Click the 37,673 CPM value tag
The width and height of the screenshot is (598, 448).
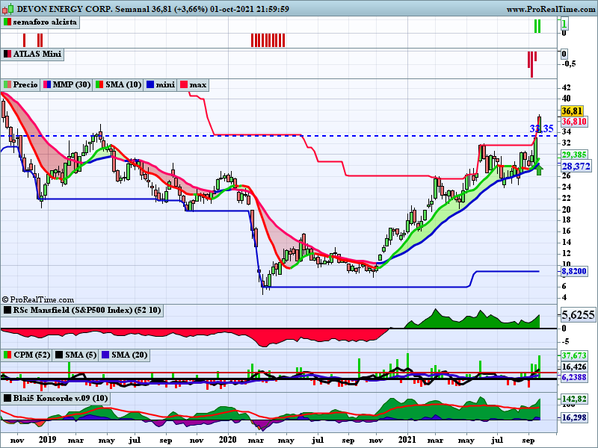[574, 355]
